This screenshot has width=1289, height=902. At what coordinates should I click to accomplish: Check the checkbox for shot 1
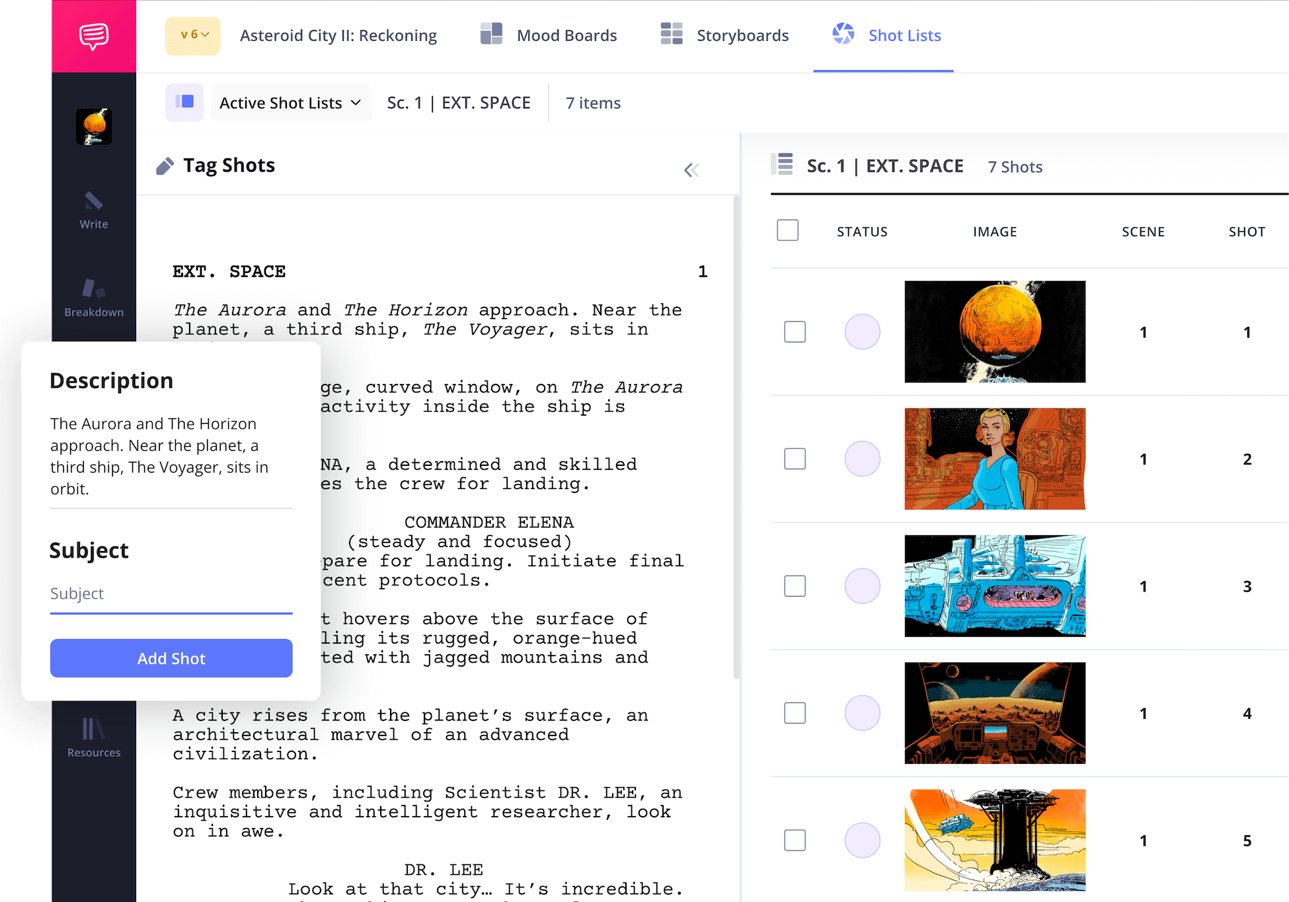click(x=795, y=332)
